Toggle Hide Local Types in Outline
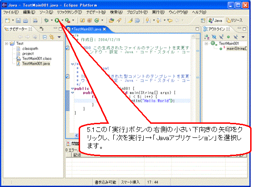257x187 pixels. (236, 37)
